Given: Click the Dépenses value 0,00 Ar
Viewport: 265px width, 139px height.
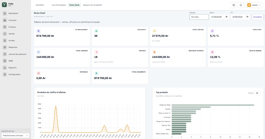Looking at the screenshot, I should coord(41,78).
